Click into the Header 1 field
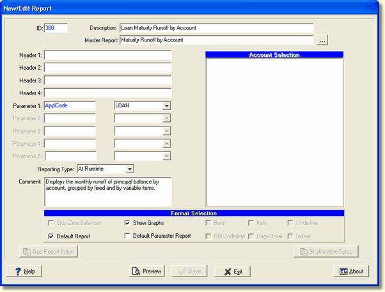The image size is (385, 292). pyautogui.click(x=107, y=55)
